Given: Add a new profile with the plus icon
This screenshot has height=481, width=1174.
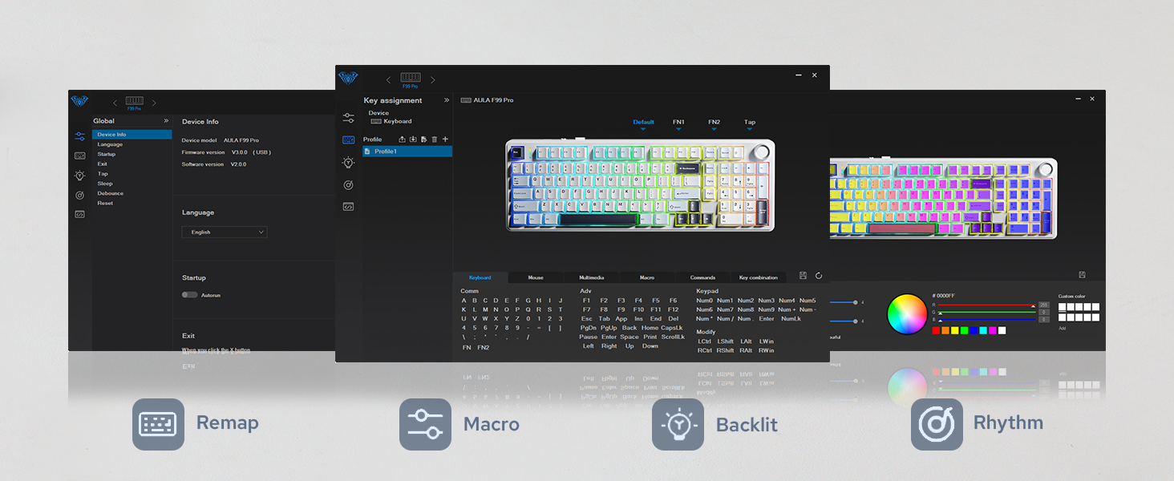Looking at the screenshot, I should click(446, 139).
